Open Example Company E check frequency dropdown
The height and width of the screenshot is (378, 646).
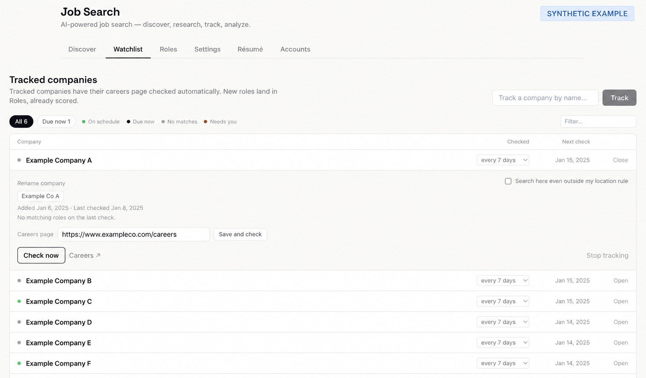[x=503, y=343]
